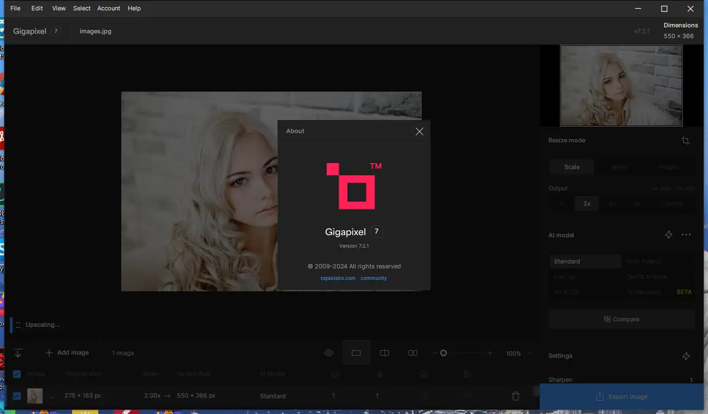Choose 4x output scale
Screen dimensions: 708x414
coord(612,203)
